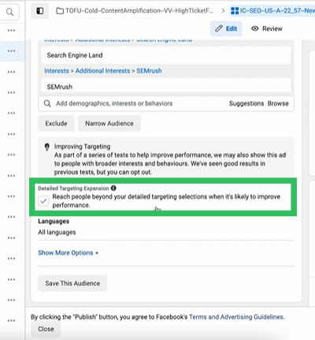The image size is (315, 340).
Task: Click the Improving Targeting lightbulb icon
Action: pos(47,147)
